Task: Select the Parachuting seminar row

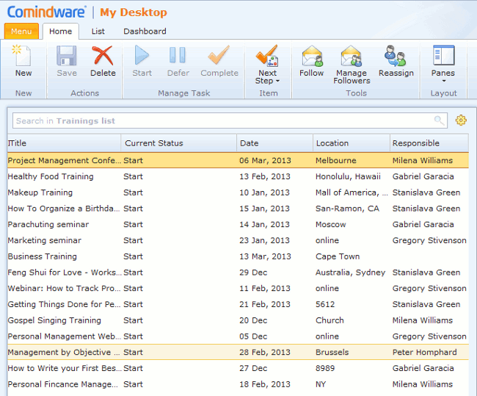Action: [x=238, y=224]
